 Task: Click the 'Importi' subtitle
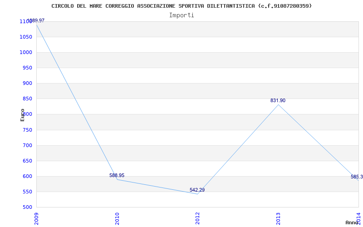pyautogui.click(x=181, y=15)
